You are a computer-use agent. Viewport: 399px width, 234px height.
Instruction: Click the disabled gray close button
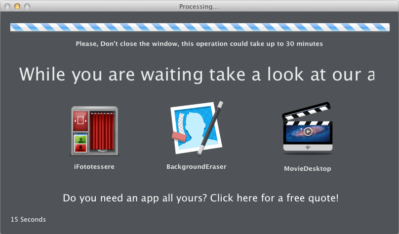coord(7,6)
